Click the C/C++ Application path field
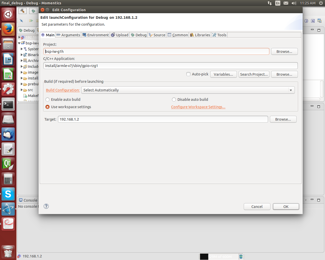 pos(170,66)
